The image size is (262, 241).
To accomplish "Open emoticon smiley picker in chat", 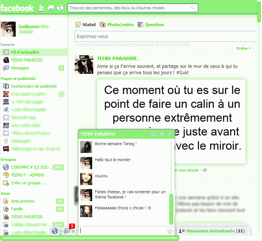I will coord(170,231).
